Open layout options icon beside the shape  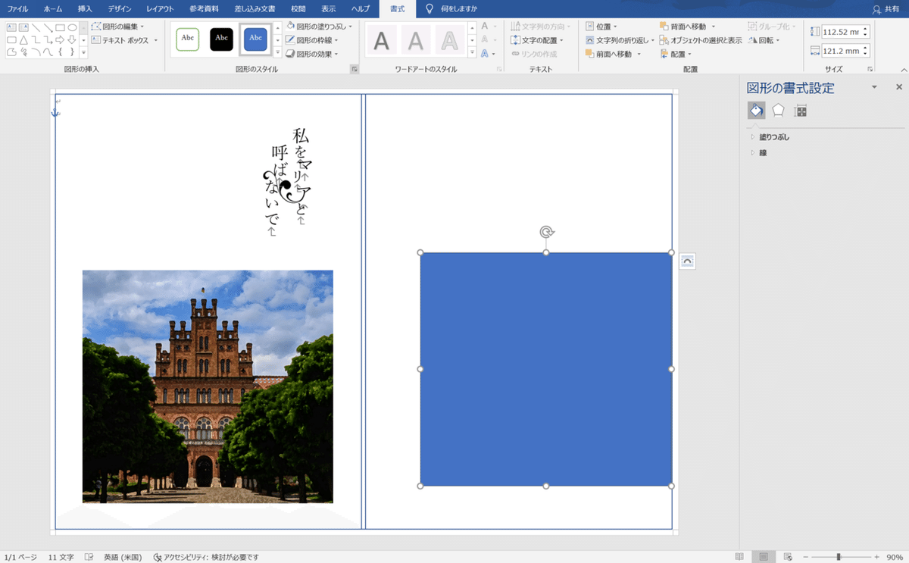(x=687, y=261)
